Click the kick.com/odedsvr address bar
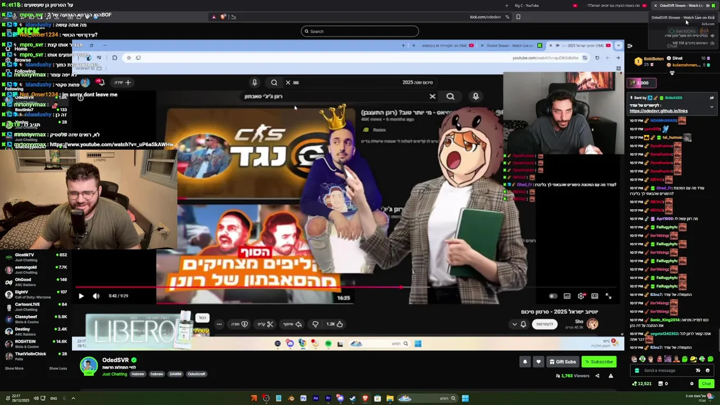 [485, 17]
